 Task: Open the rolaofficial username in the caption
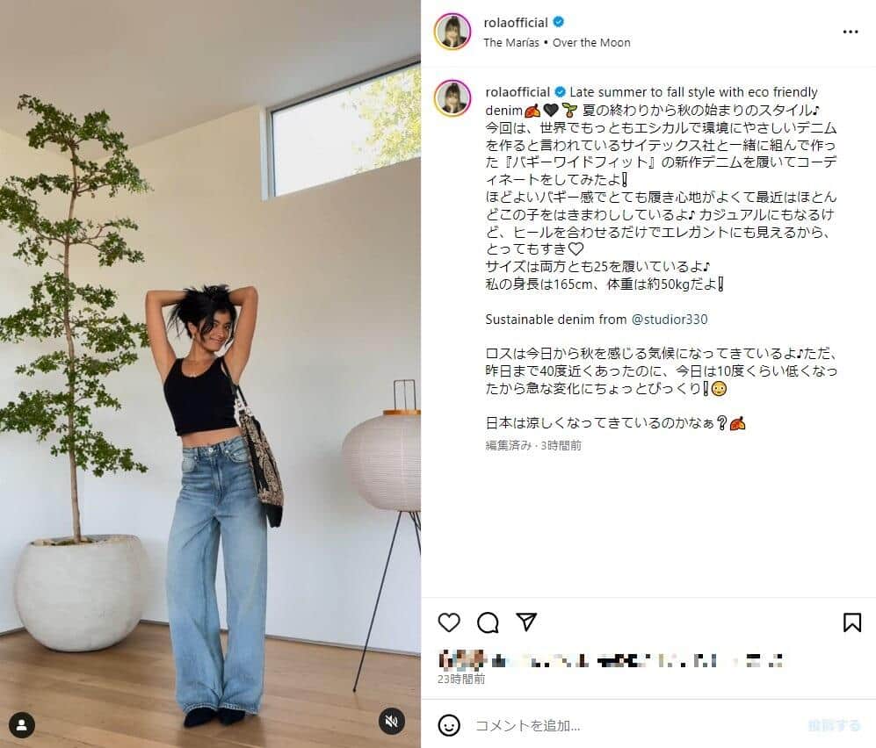(518, 91)
